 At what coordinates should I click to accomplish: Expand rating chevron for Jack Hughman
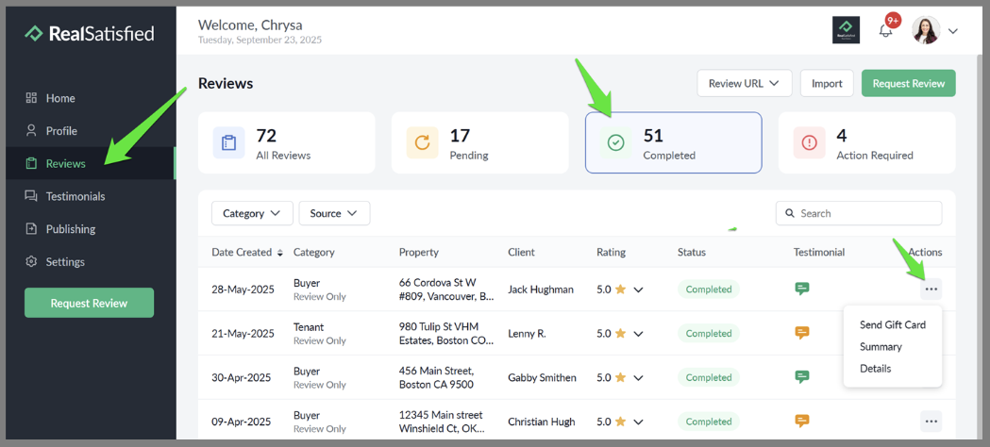click(638, 290)
